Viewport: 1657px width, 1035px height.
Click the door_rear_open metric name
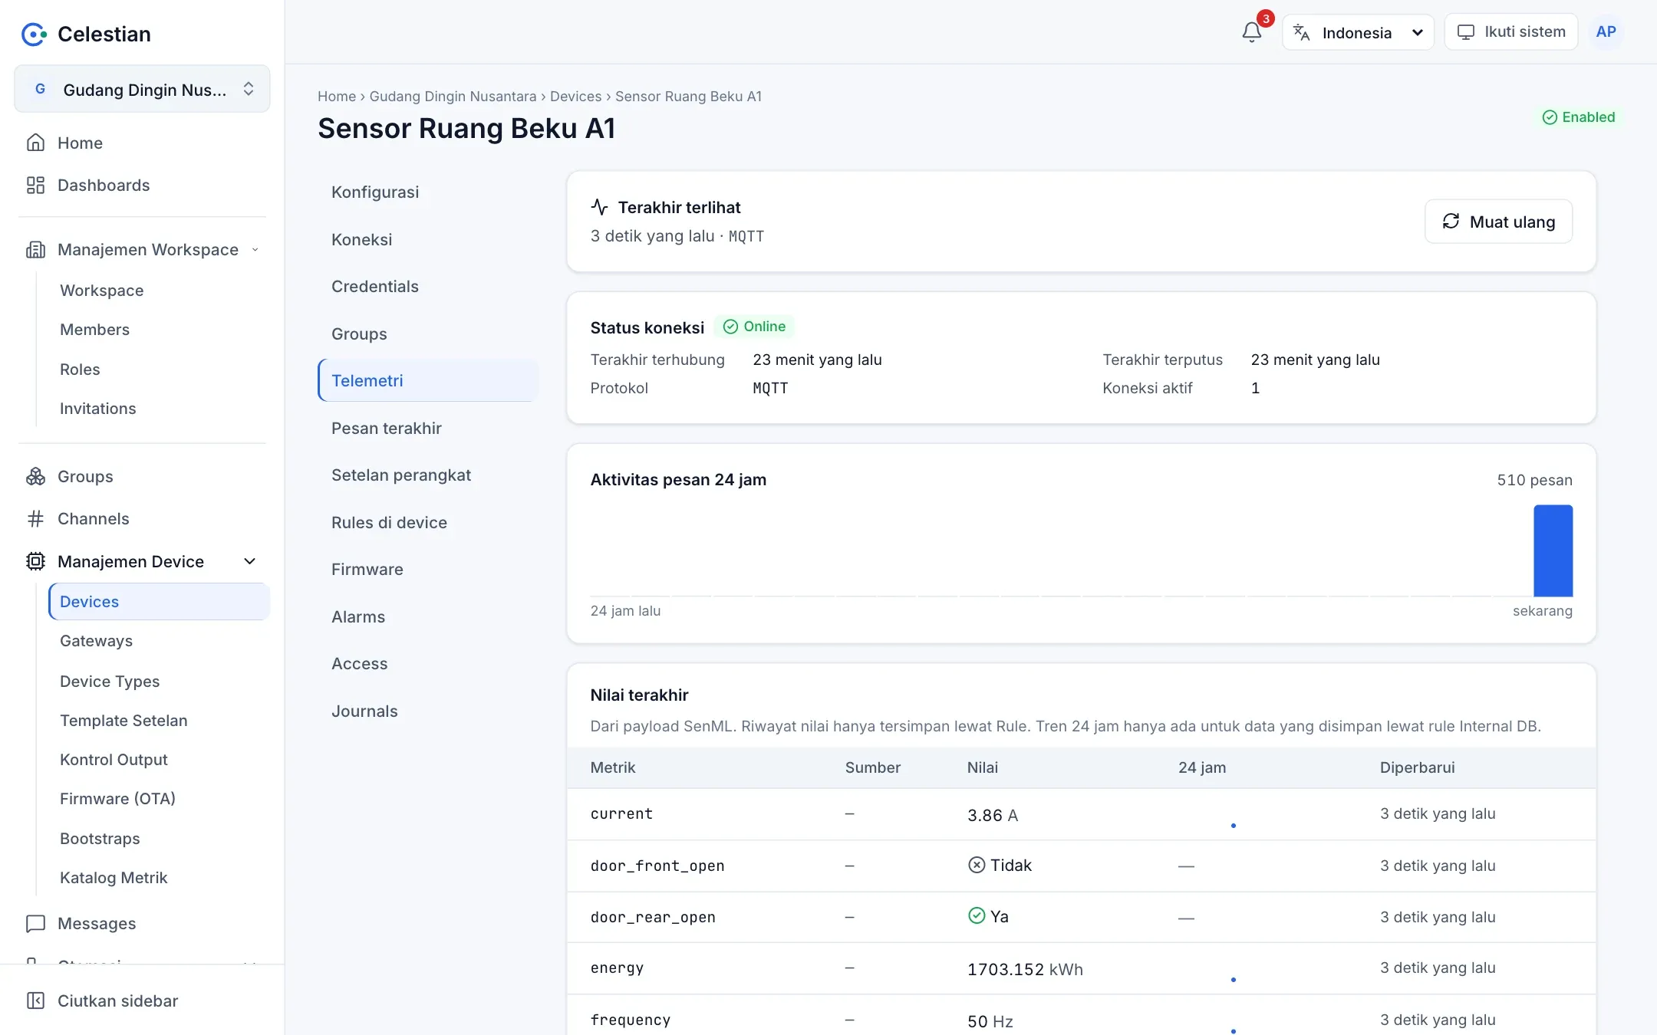pyautogui.click(x=653, y=917)
